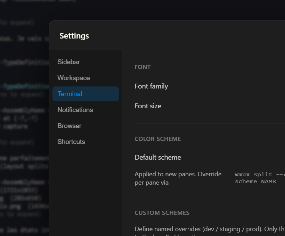Open the Notifications settings section
The height and width of the screenshot is (236, 285).
click(85, 110)
